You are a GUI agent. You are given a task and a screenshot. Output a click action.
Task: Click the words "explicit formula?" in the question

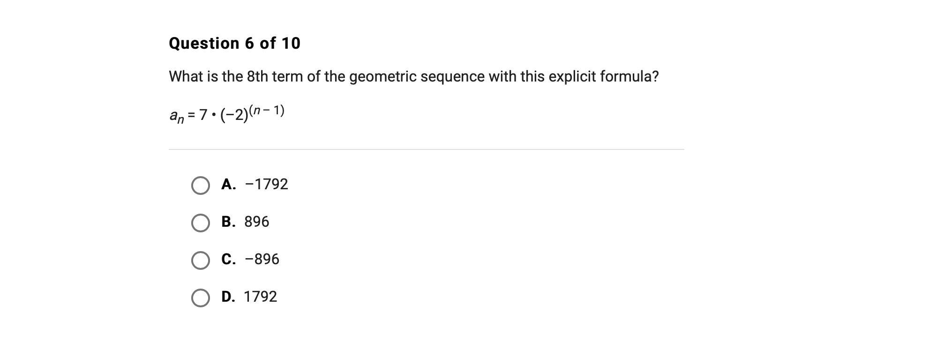[x=604, y=76]
